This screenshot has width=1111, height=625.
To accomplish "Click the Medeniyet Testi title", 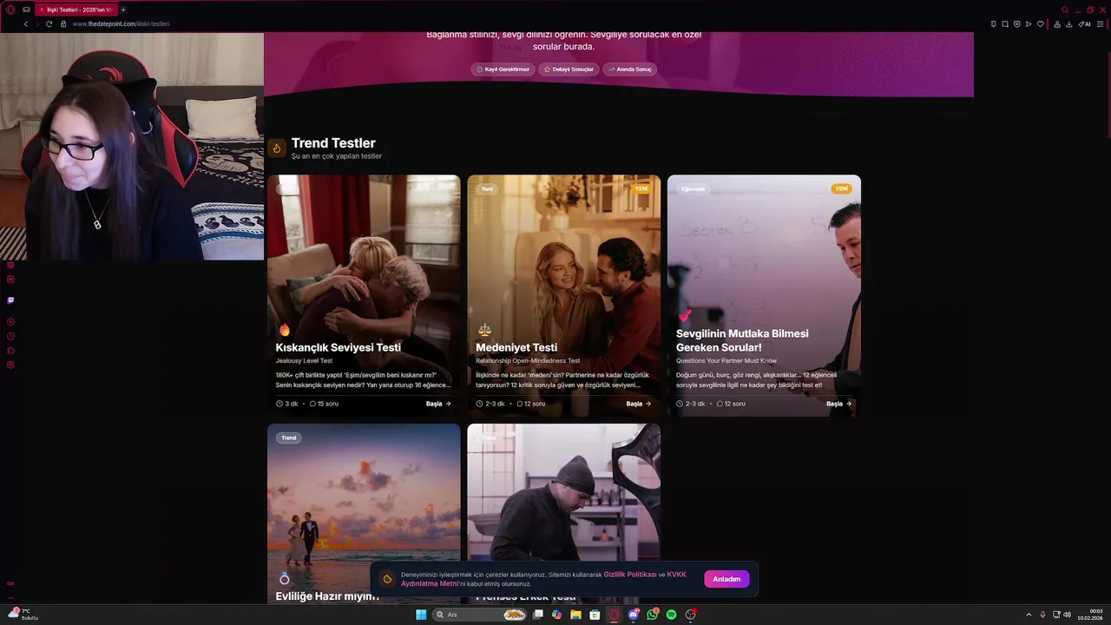I will coord(516,347).
